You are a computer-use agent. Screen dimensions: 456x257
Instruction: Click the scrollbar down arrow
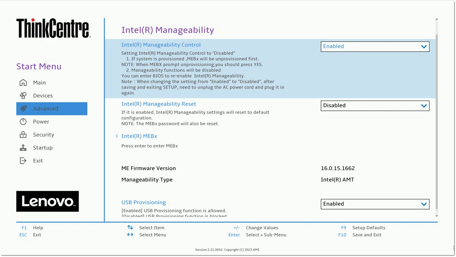(x=437, y=216)
